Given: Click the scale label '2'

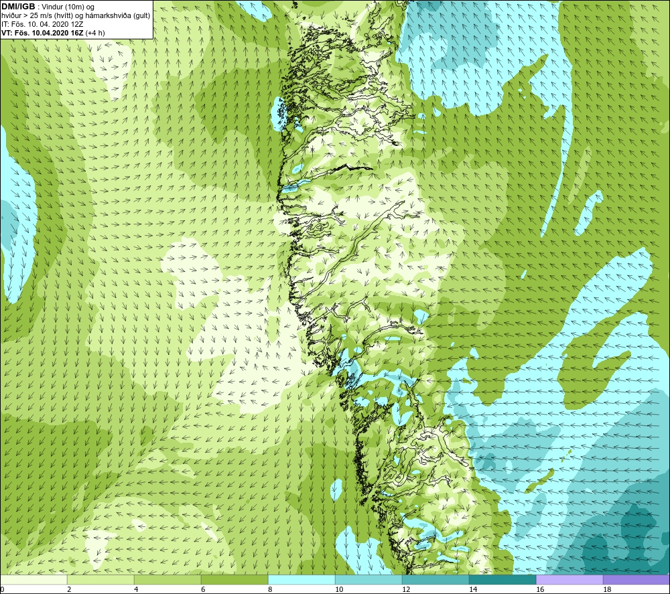Looking at the screenshot, I should pyautogui.click(x=69, y=590).
